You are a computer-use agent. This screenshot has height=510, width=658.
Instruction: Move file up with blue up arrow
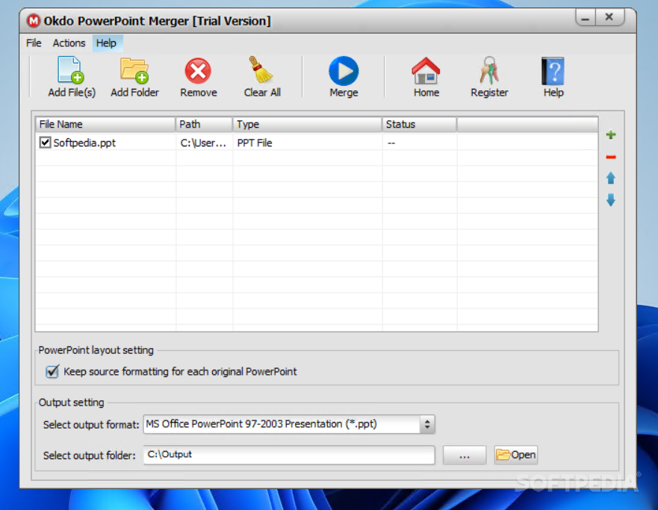(x=611, y=178)
